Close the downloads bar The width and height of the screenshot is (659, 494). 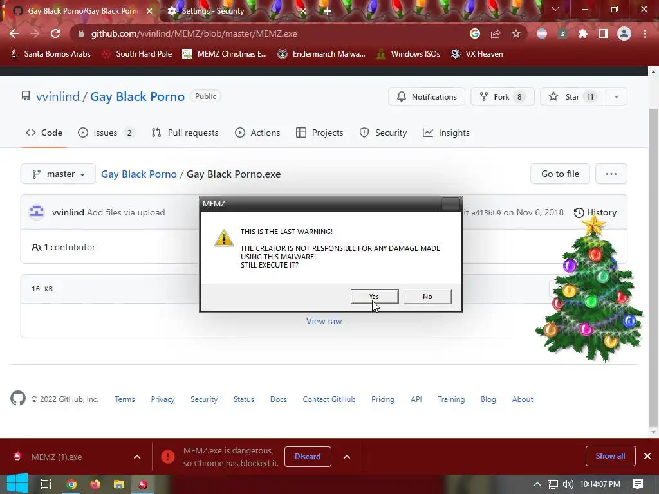[647, 456]
